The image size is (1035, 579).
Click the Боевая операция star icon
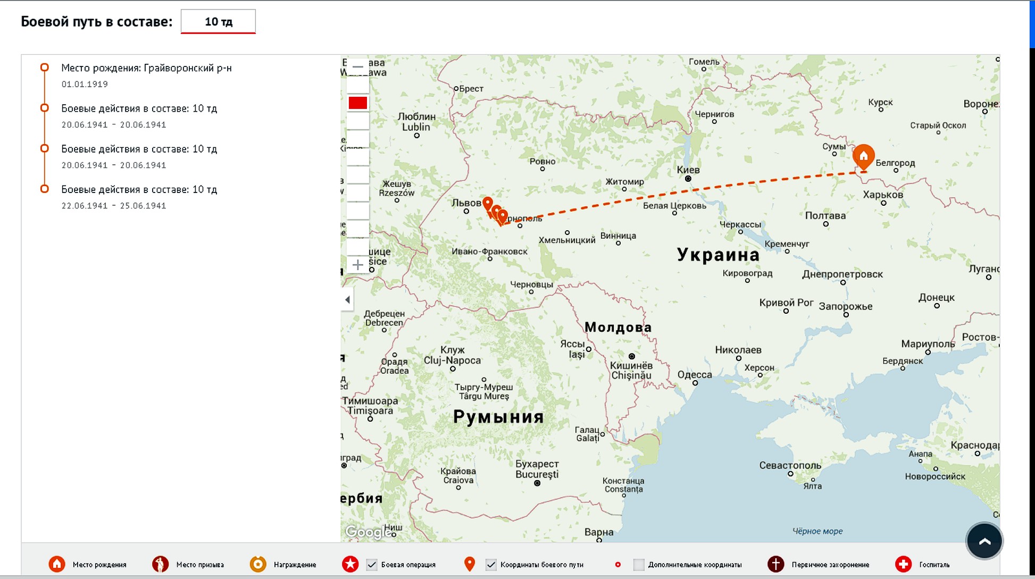click(x=350, y=564)
